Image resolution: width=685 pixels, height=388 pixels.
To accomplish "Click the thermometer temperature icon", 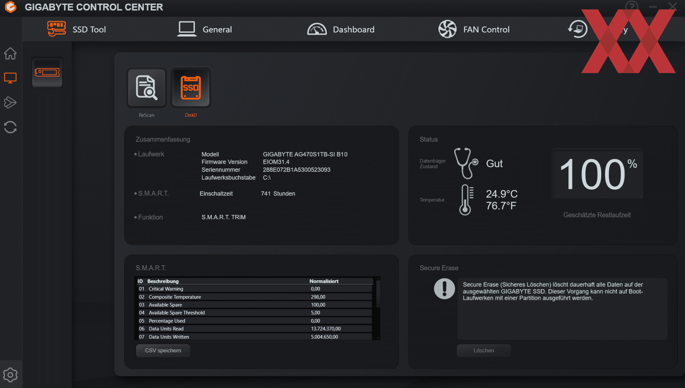I will [x=466, y=200].
